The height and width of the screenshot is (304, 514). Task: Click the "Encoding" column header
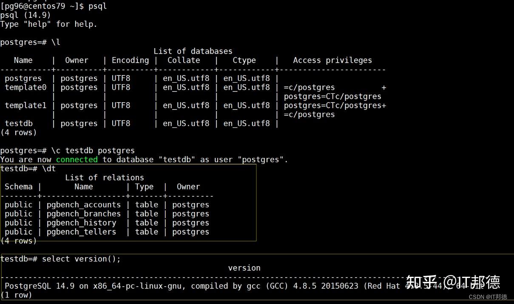point(130,60)
